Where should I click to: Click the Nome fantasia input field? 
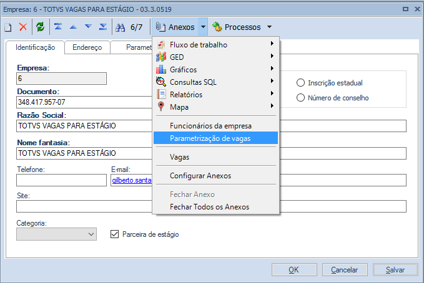(84, 153)
